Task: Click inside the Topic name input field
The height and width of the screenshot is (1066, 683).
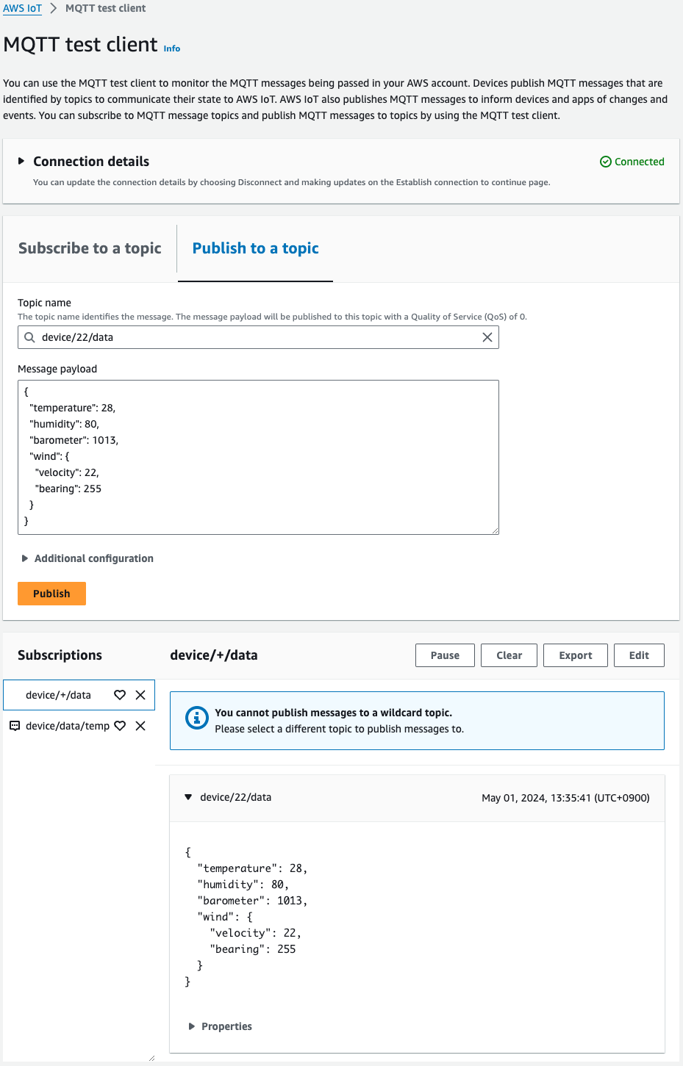Action: click(x=257, y=336)
